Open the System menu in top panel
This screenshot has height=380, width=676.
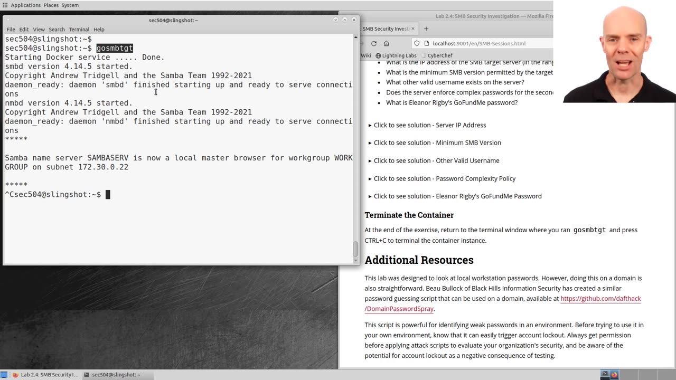[x=70, y=5]
